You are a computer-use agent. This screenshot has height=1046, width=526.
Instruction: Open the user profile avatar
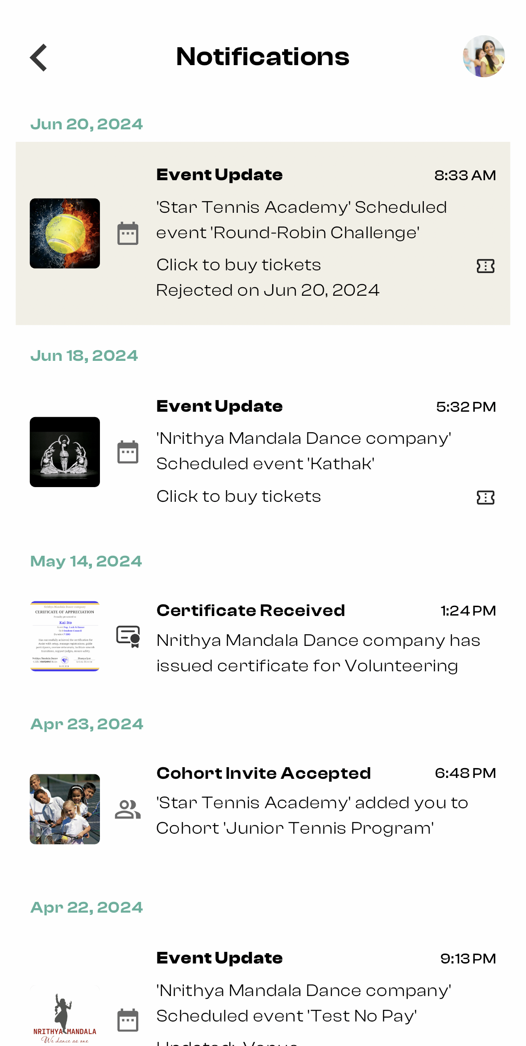point(484,57)
